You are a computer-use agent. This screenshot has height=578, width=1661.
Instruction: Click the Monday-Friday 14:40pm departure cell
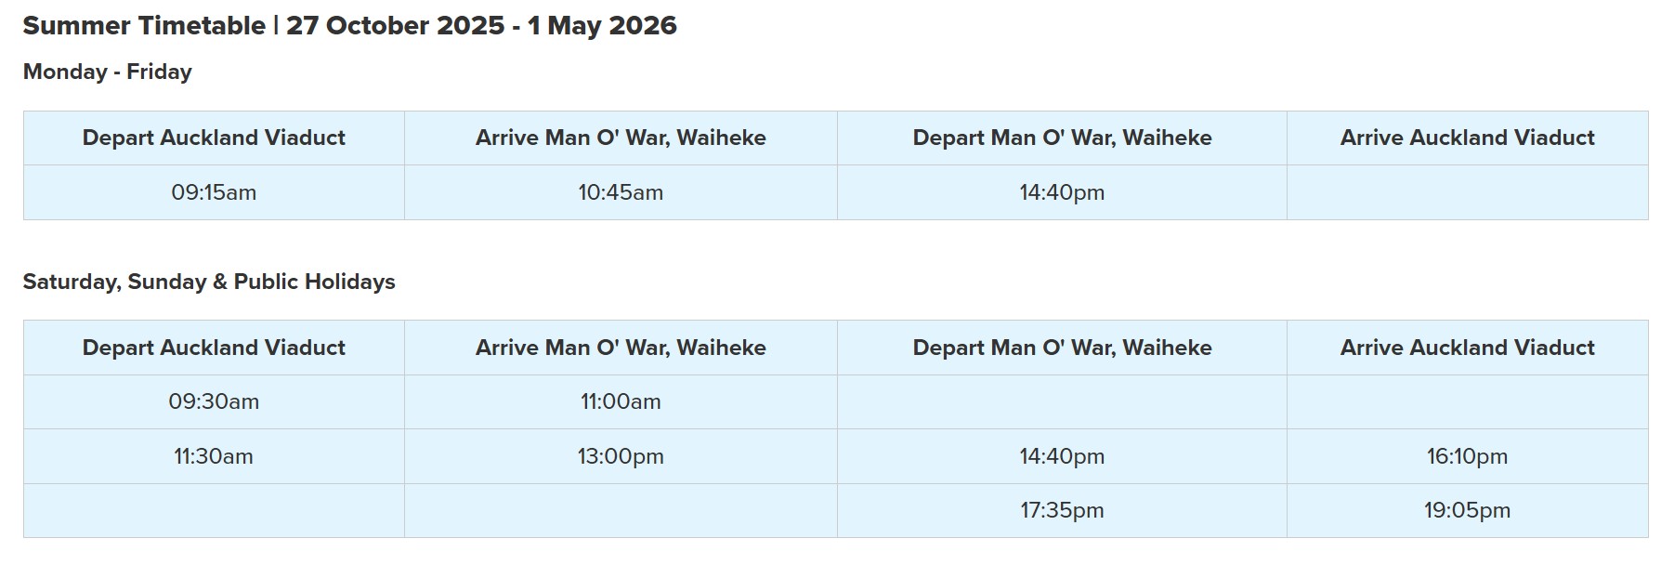[1062, 192]
